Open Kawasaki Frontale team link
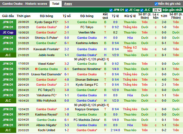 [x=47, y=49]
